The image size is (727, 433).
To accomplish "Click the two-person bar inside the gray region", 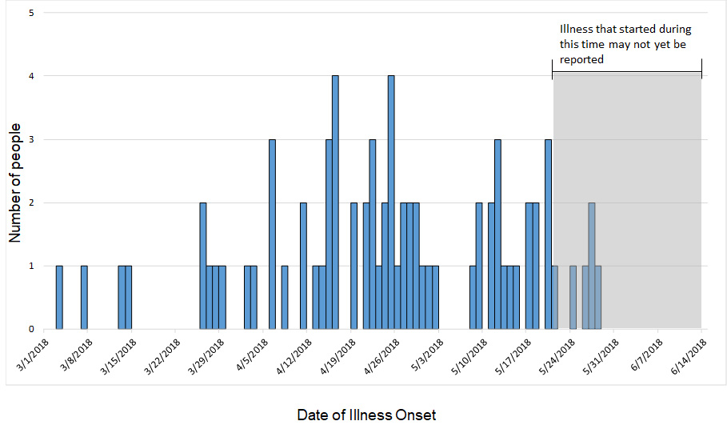I will 592,266.
